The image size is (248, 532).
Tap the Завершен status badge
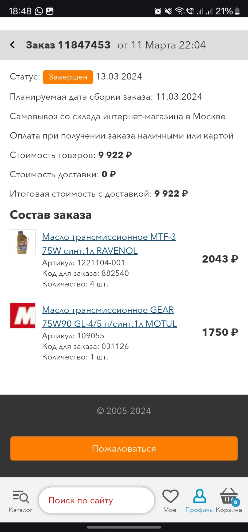pyautogui.click(x=67, y=77)
